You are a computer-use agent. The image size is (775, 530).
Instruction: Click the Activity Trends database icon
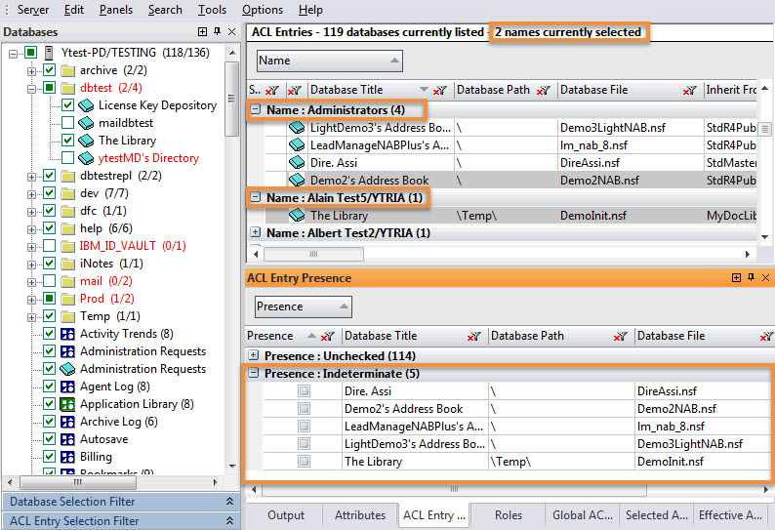[x=67, y=334]
